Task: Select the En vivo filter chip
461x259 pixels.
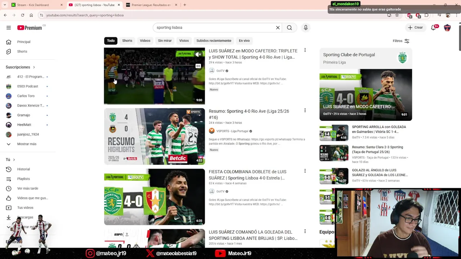Action: [x=244, y=41]
